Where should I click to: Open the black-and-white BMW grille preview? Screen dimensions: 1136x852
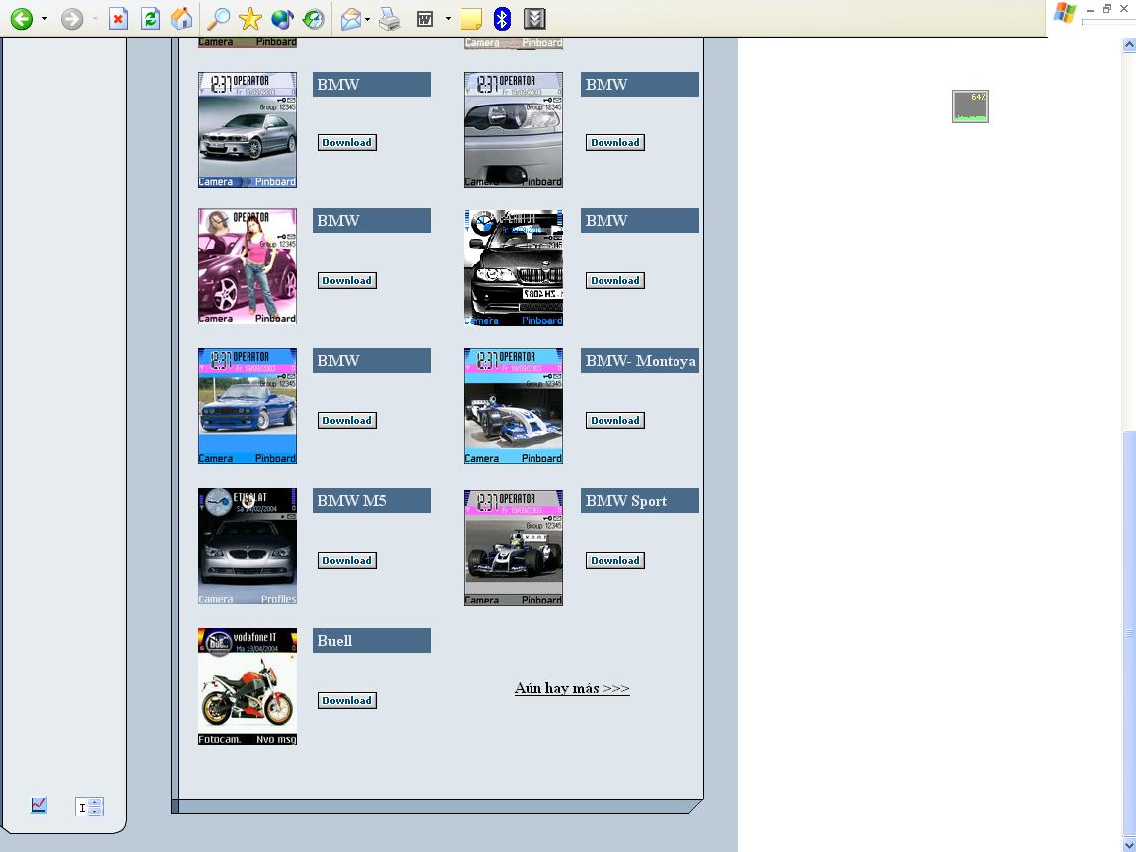click(514, 268)
